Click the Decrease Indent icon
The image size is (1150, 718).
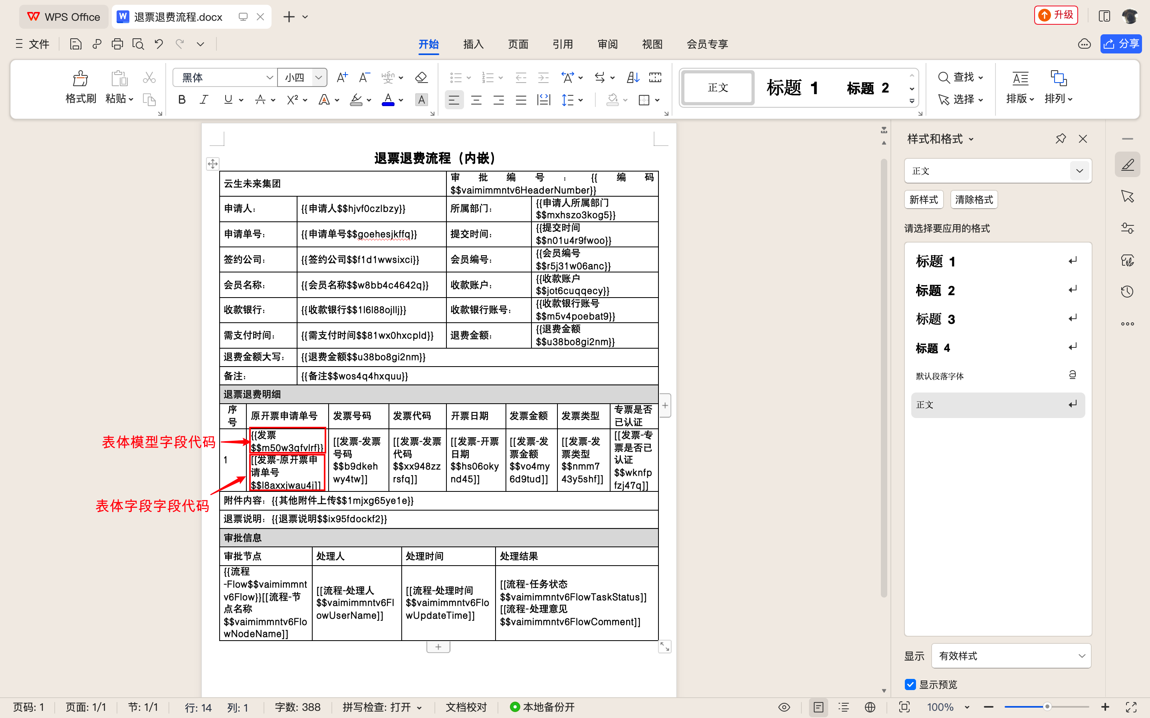tap(521, 77)
